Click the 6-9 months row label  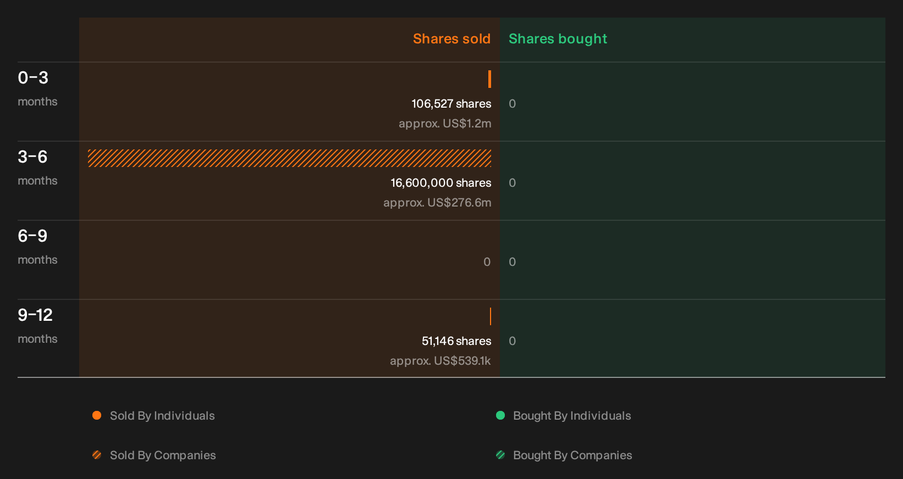click(37, 247)
